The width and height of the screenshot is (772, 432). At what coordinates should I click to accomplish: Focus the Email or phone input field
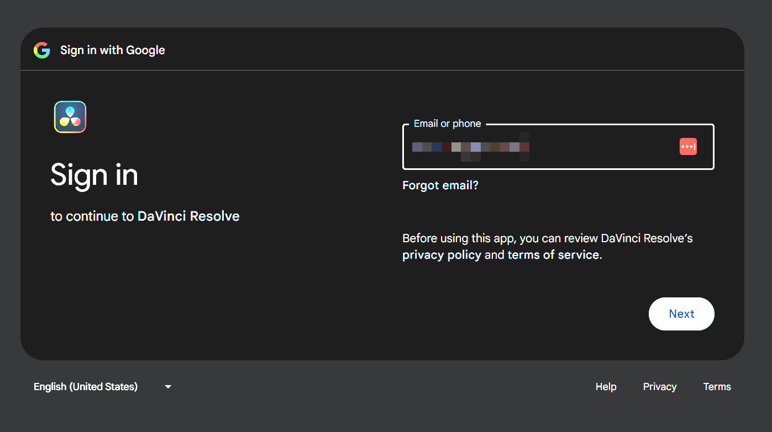click(x=597, y=147)
